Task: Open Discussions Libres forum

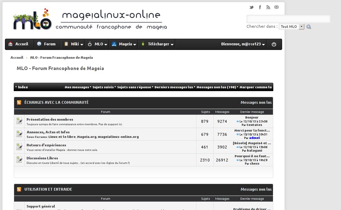Action: pyautogui.click(x=42, y=158)
